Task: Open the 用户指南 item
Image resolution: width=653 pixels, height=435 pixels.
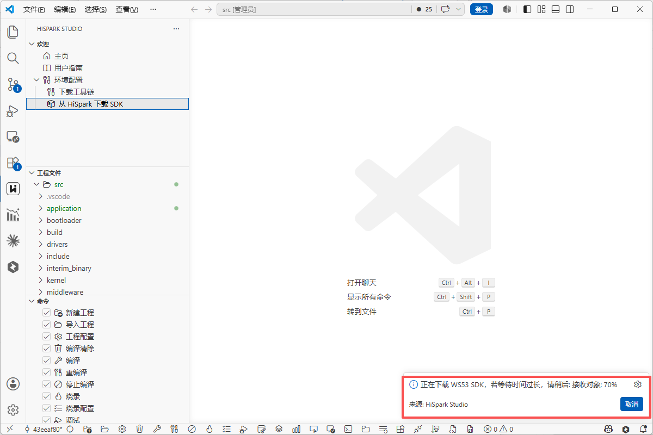Action: 69,68
